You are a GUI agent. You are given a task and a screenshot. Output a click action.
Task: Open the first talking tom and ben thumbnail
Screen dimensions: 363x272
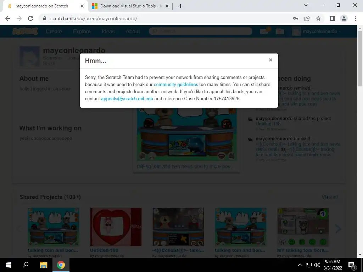53,227
